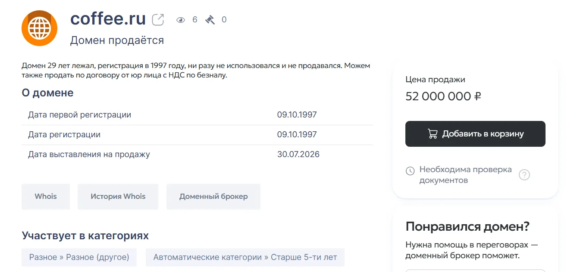Viewport: 577px width, 272px height.
Task: Open category Разное » Разное (другое)
Action: 79,257
